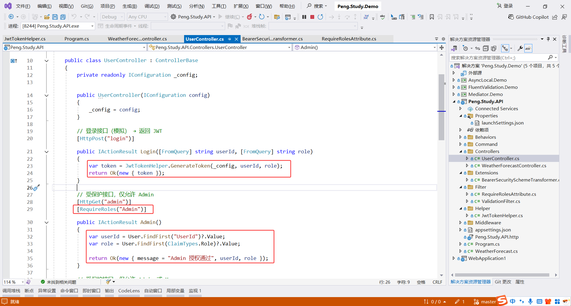
Task: Collapse all nodes in Solution Explorer toolbar
Action: click(486, 48)
